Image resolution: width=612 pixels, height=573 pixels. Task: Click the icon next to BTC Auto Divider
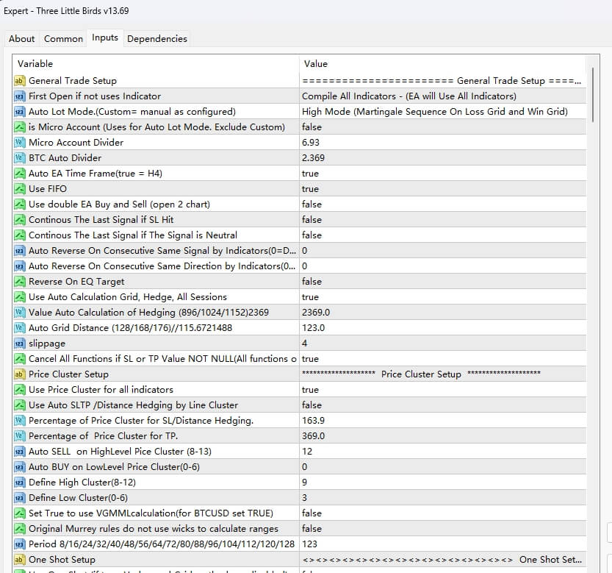(20, 158)
